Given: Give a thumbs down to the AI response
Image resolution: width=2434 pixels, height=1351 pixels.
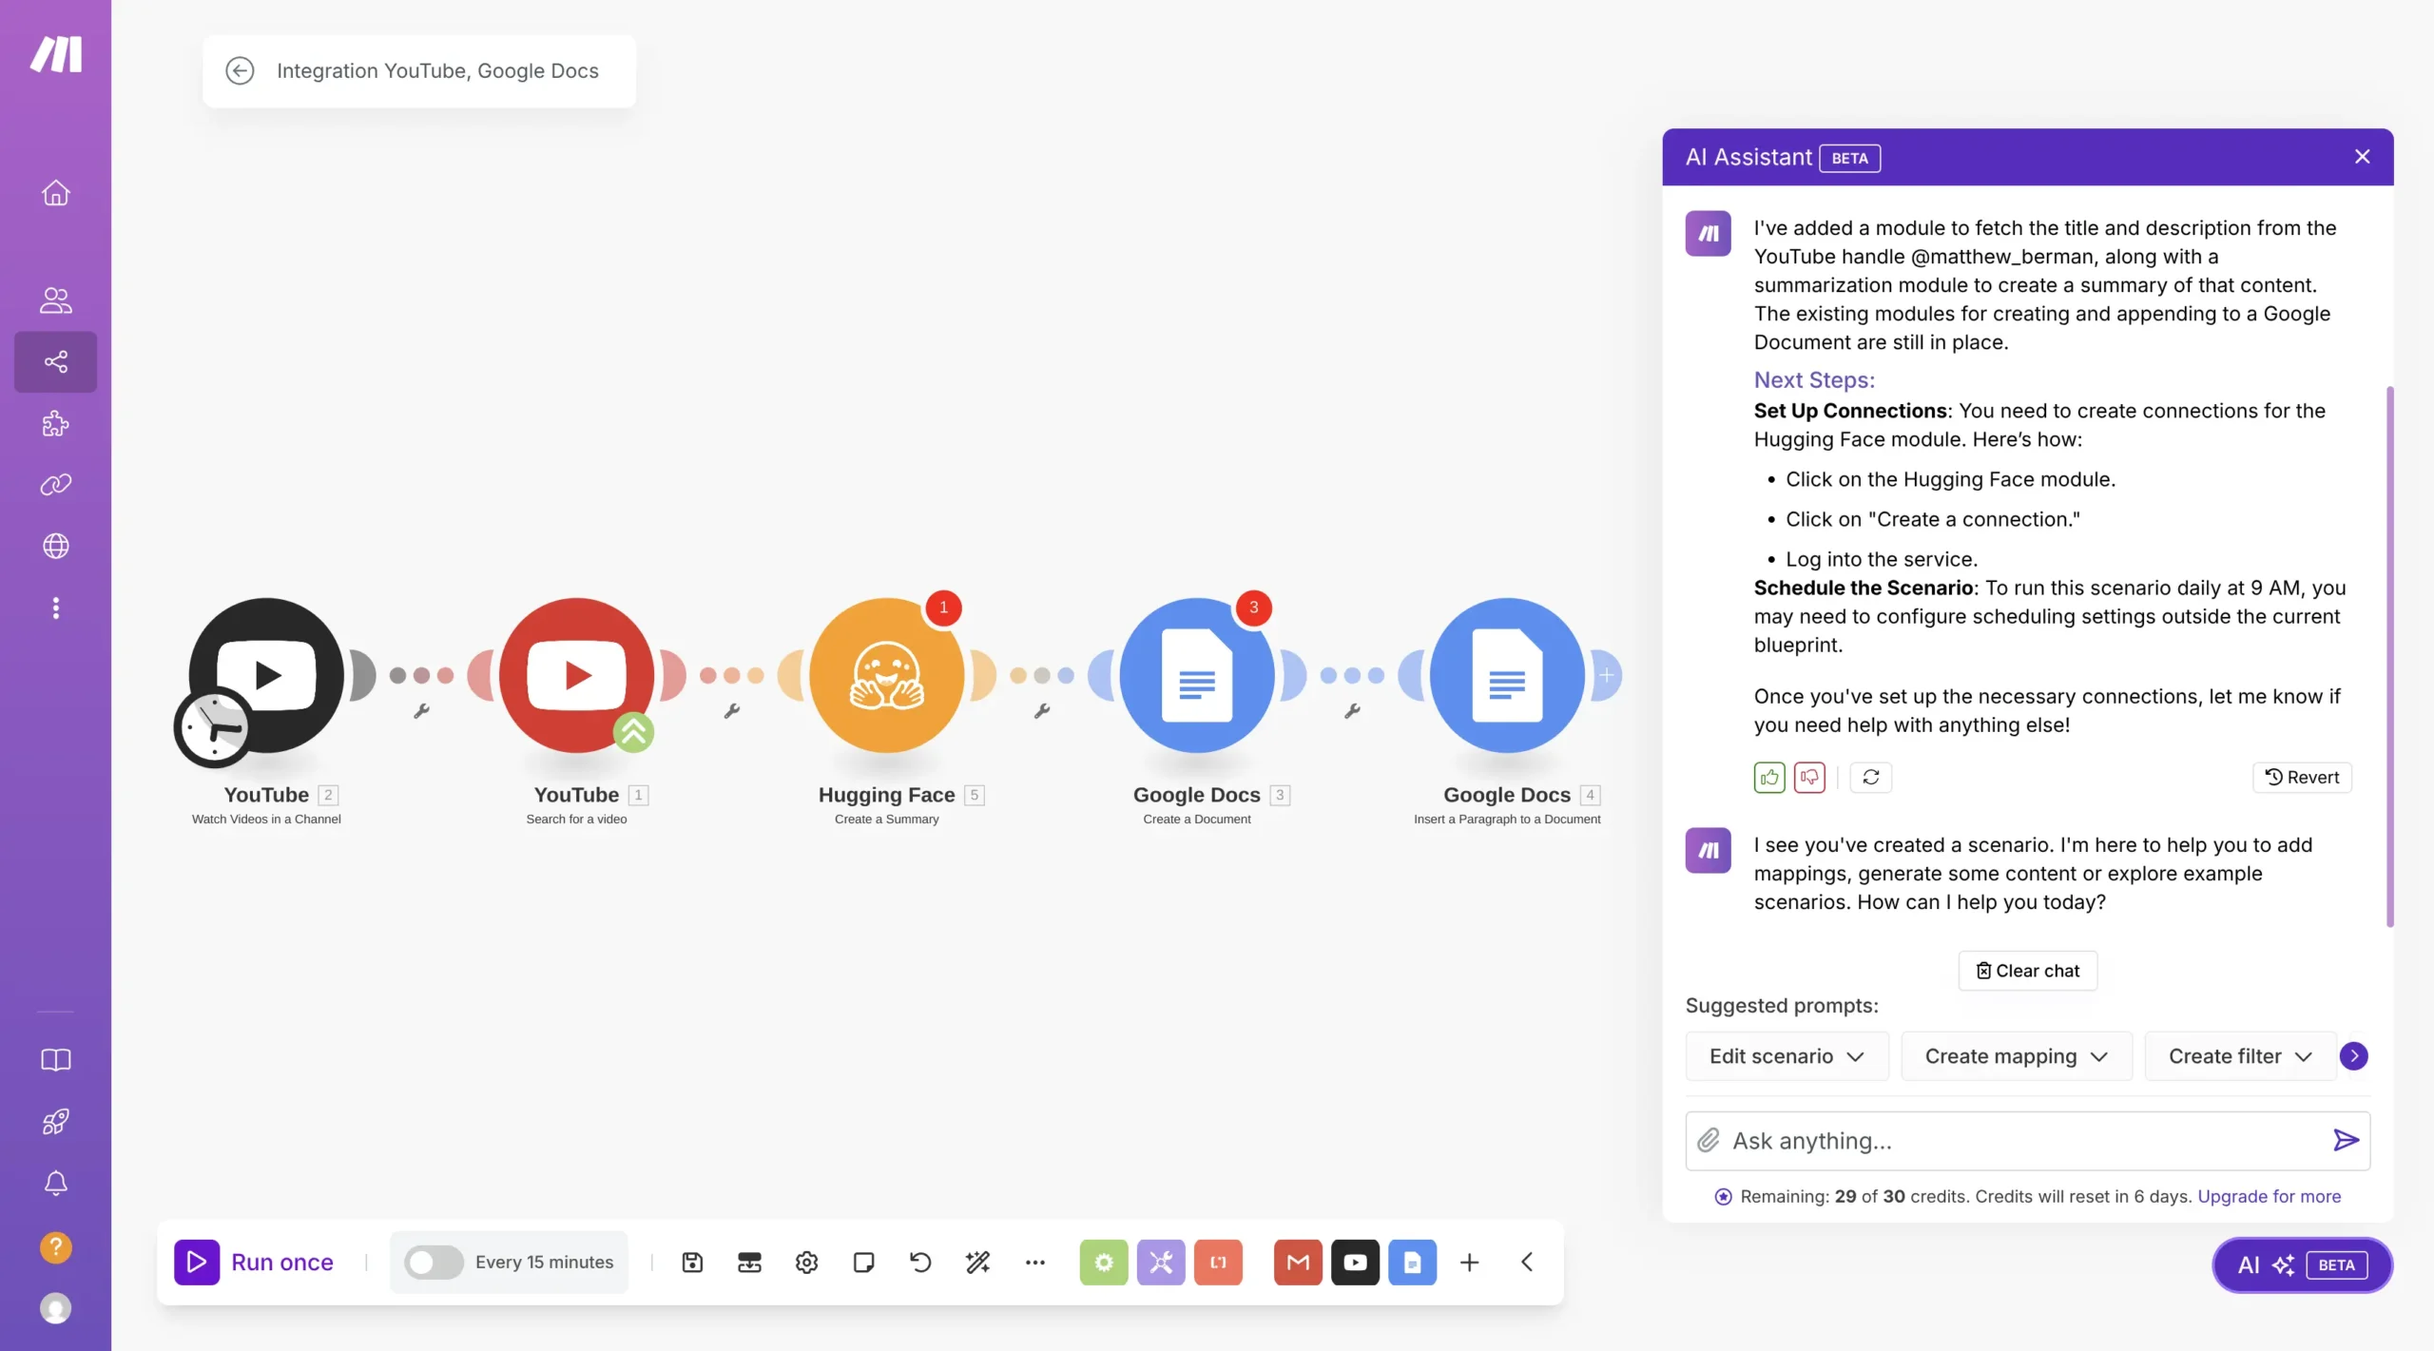Looking at the screenshot, I should tap(1809, 777).
